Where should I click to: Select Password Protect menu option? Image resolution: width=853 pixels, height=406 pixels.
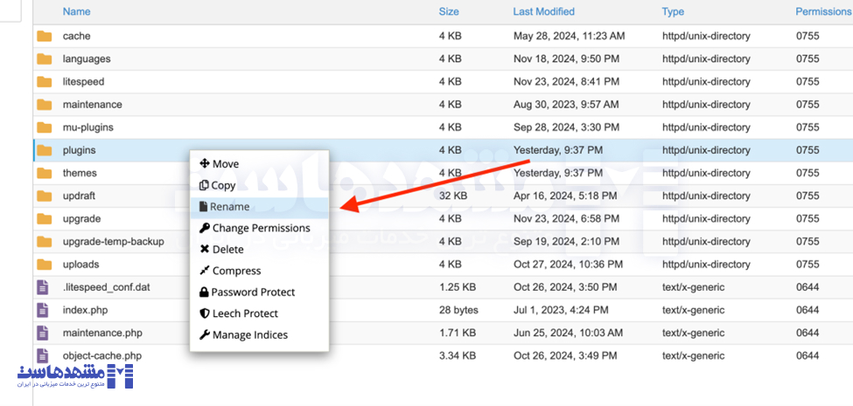click(252, 292)
